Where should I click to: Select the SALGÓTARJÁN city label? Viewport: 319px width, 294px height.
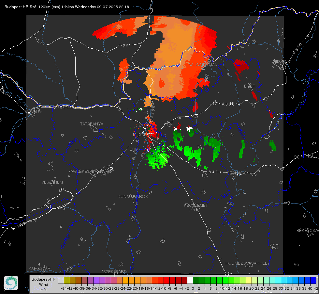203,65
